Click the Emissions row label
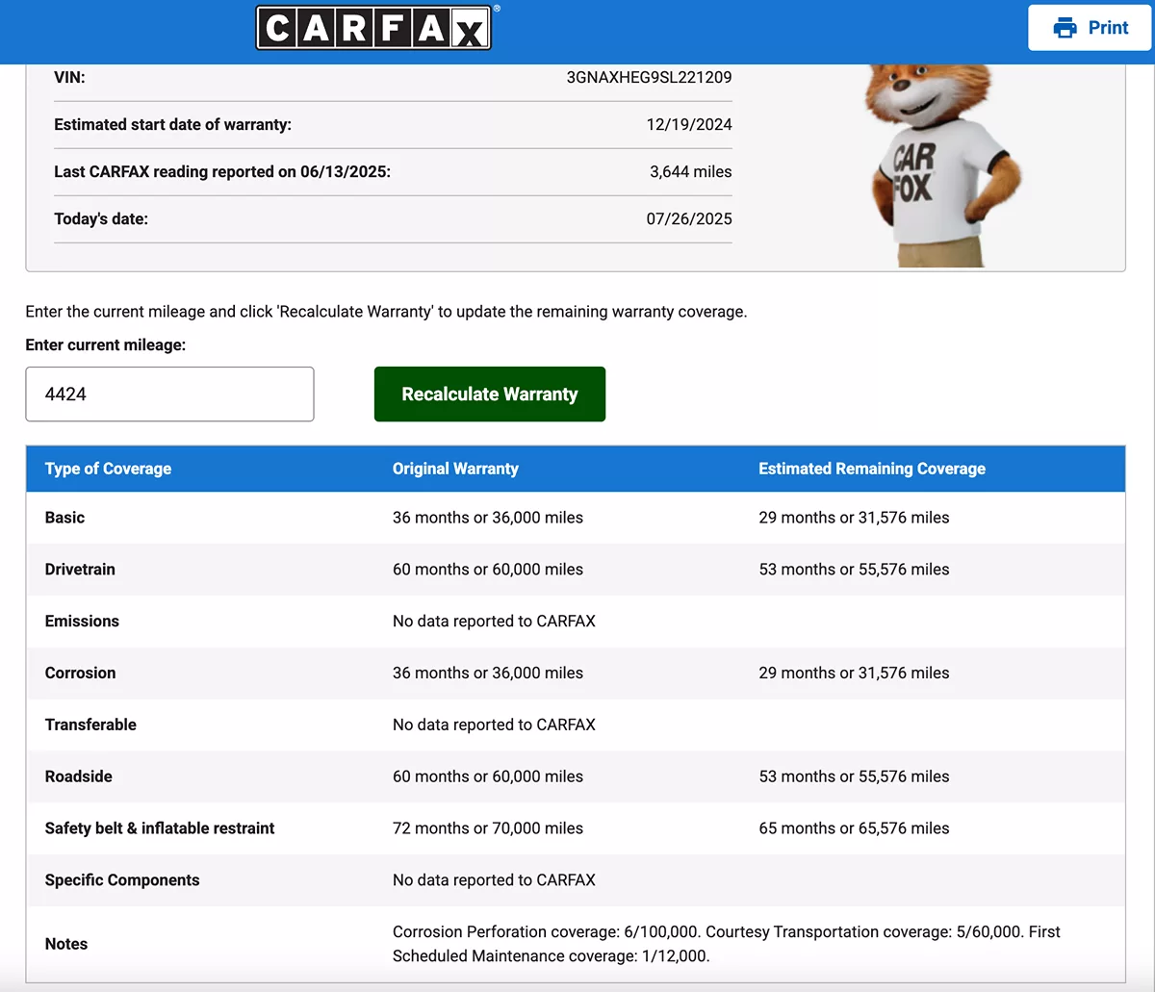Image resolution: width=1155 pixels, height=992 pixels. pyautogui.click(x=82, y=622)
